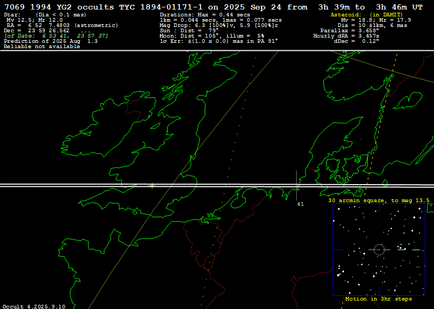Click the left blue tick mark of the star chart
The image size is (434, 309).
[337, 250]
